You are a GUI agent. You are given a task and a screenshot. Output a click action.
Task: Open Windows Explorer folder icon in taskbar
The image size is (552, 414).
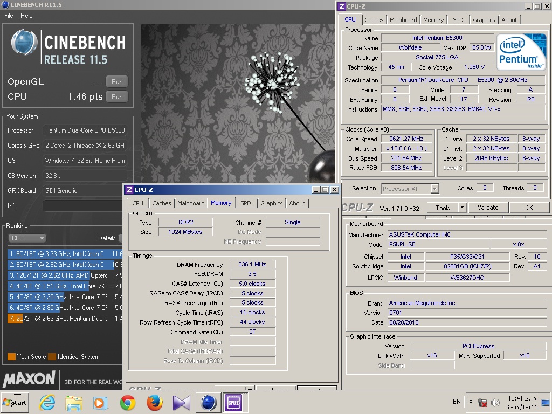tap(74, 402)
